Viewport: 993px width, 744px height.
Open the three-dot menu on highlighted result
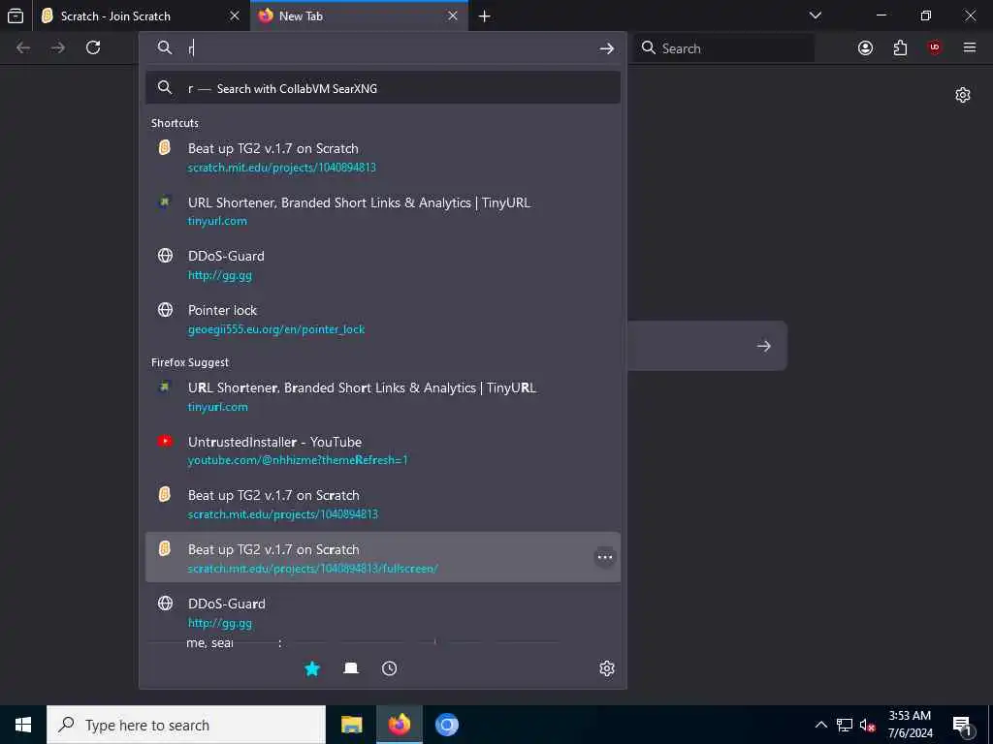[x=605, y=557]
